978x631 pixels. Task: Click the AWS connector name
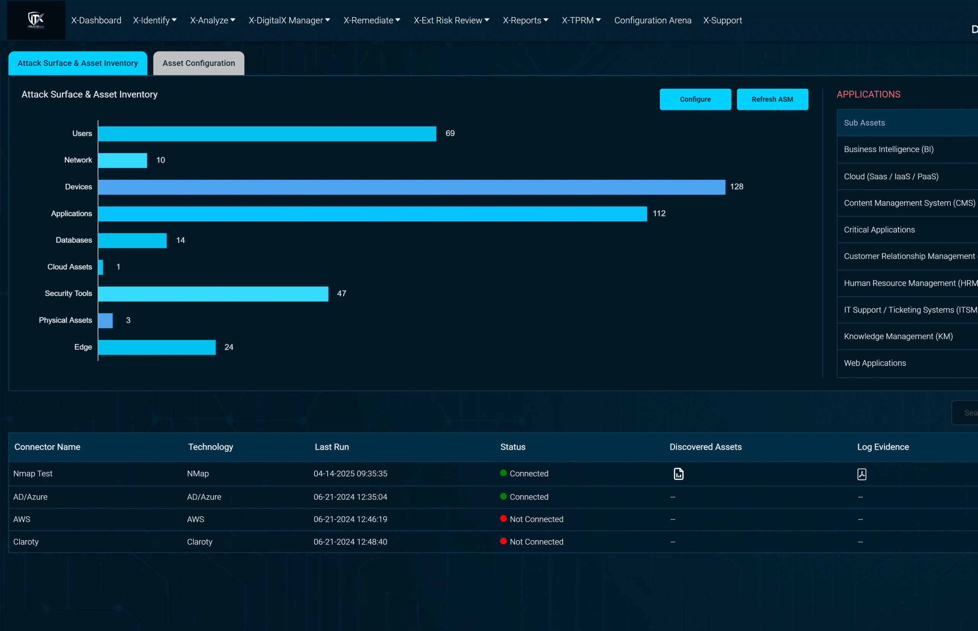click(x=22, y=519)
